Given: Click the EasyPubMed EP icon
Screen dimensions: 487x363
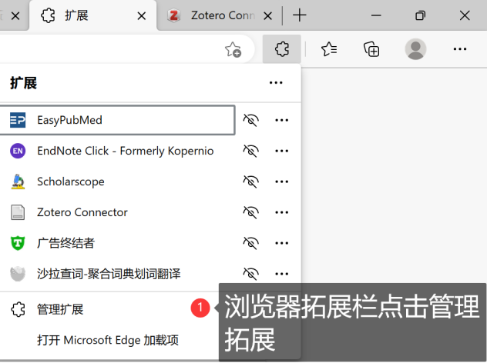Looking at the screenshot, I should point(18,120).
